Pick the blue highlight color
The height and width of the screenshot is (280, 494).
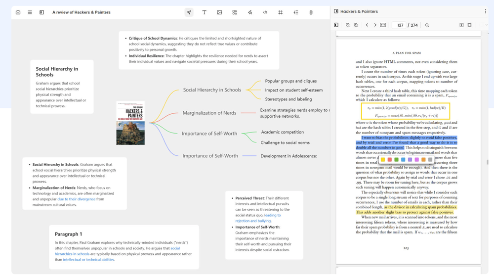403,160
